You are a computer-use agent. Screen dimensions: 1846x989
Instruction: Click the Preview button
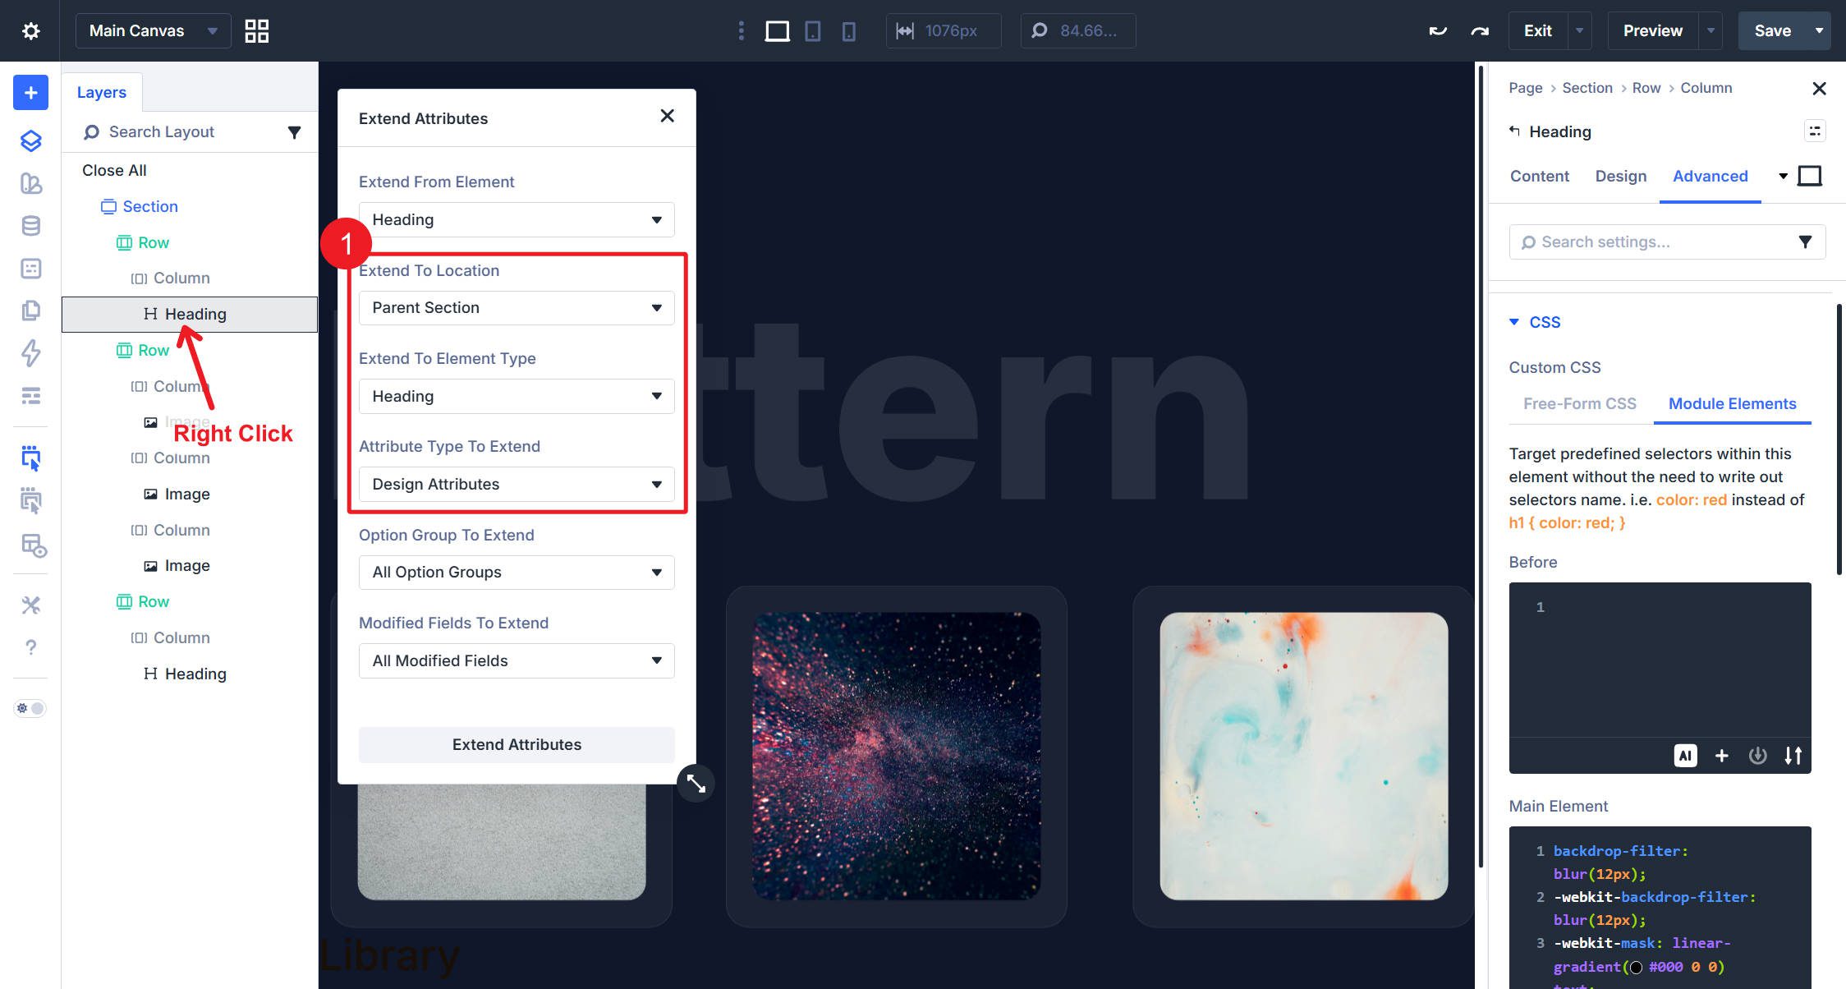[x=1651, y=30]
